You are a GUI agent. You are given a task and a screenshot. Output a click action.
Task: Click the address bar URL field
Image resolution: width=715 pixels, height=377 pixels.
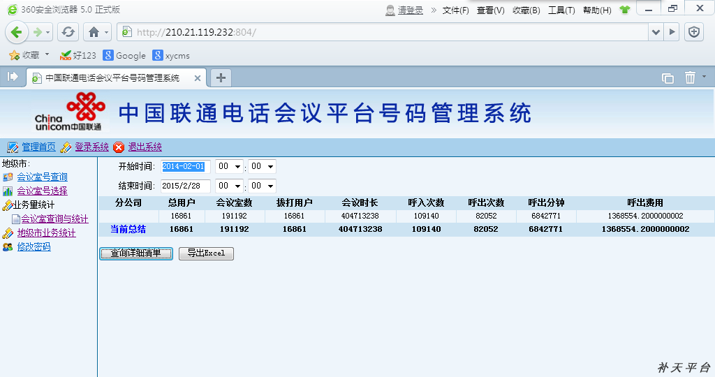(x=382, y=32)
